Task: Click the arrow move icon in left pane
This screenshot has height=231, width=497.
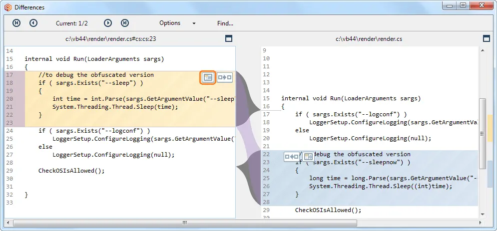Action: point(225,77)
